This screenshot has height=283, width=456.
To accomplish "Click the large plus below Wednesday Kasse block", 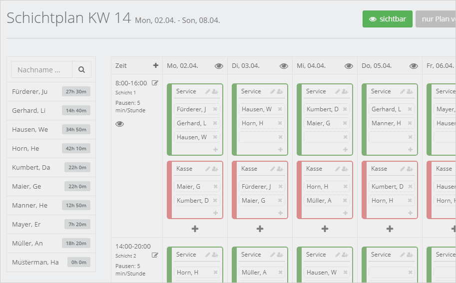I will 325,229.
